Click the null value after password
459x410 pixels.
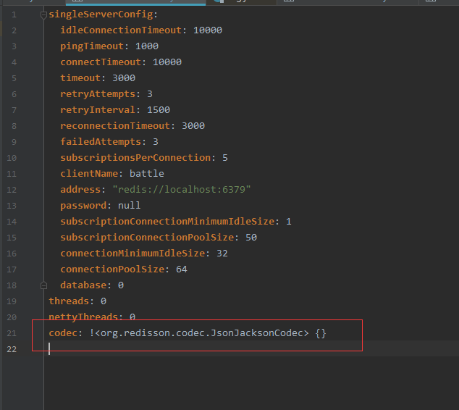(130, 206)
